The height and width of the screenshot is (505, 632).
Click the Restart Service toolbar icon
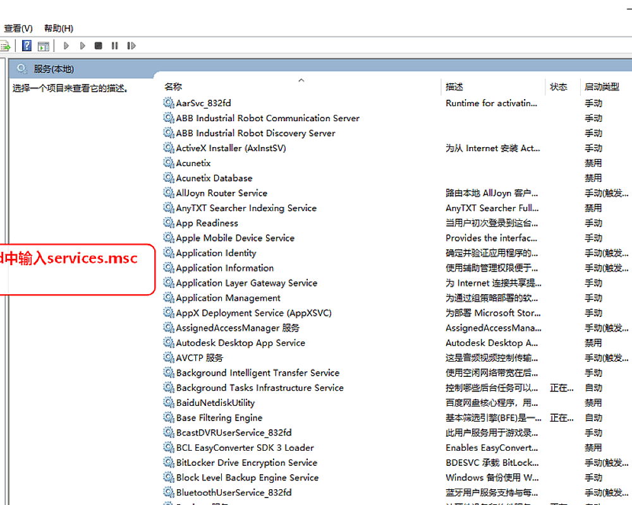tap(131, 45)
